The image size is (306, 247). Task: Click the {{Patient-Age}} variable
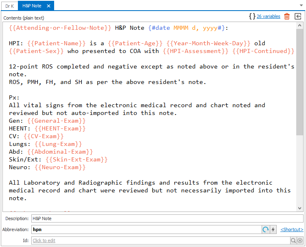click(x=135, y=43)
